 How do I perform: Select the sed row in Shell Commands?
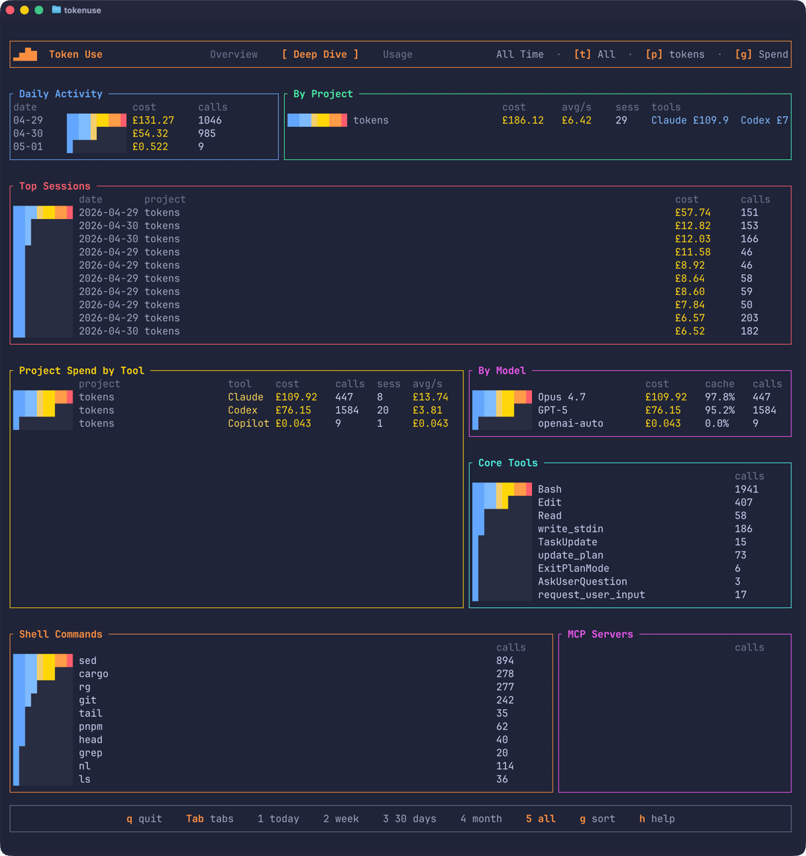[x=281, y=660]
